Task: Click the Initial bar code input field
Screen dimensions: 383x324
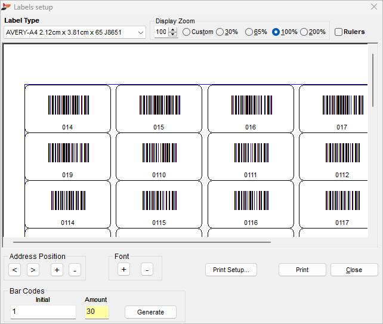Action: [43, 312]
